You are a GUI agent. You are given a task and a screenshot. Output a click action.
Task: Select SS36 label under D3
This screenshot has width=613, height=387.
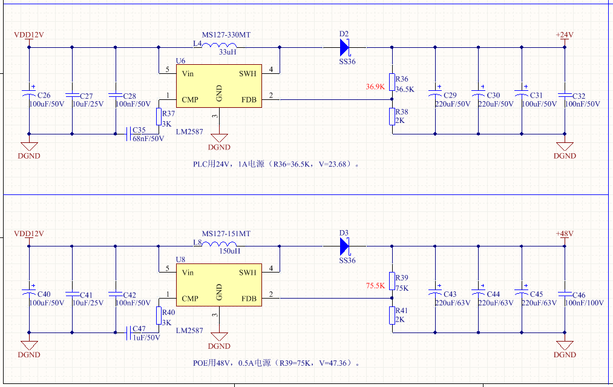[x=347, y=260]
